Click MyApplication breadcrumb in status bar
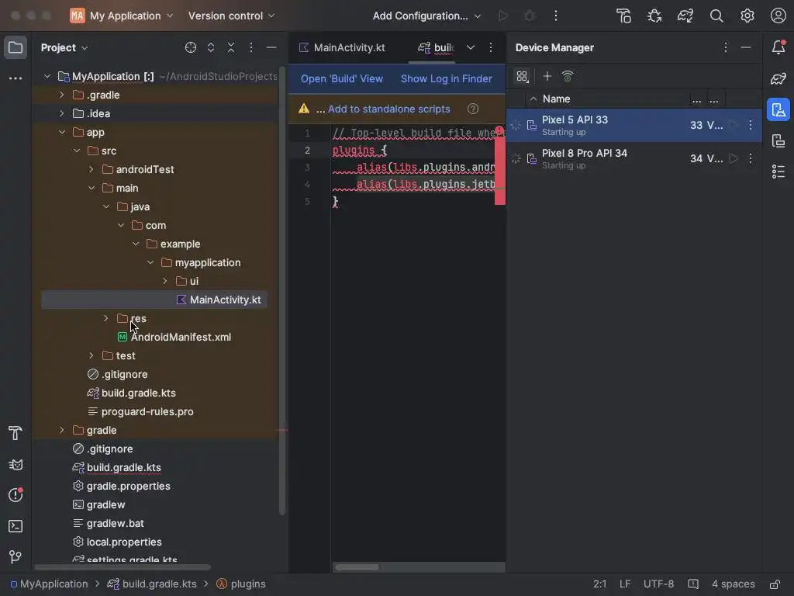This screenshot has width=794, height=596. pos(49,584)
